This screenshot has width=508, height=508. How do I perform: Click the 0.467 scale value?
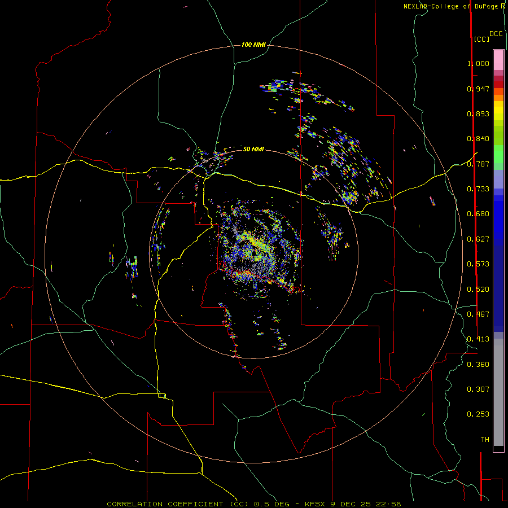coord(478,314)
